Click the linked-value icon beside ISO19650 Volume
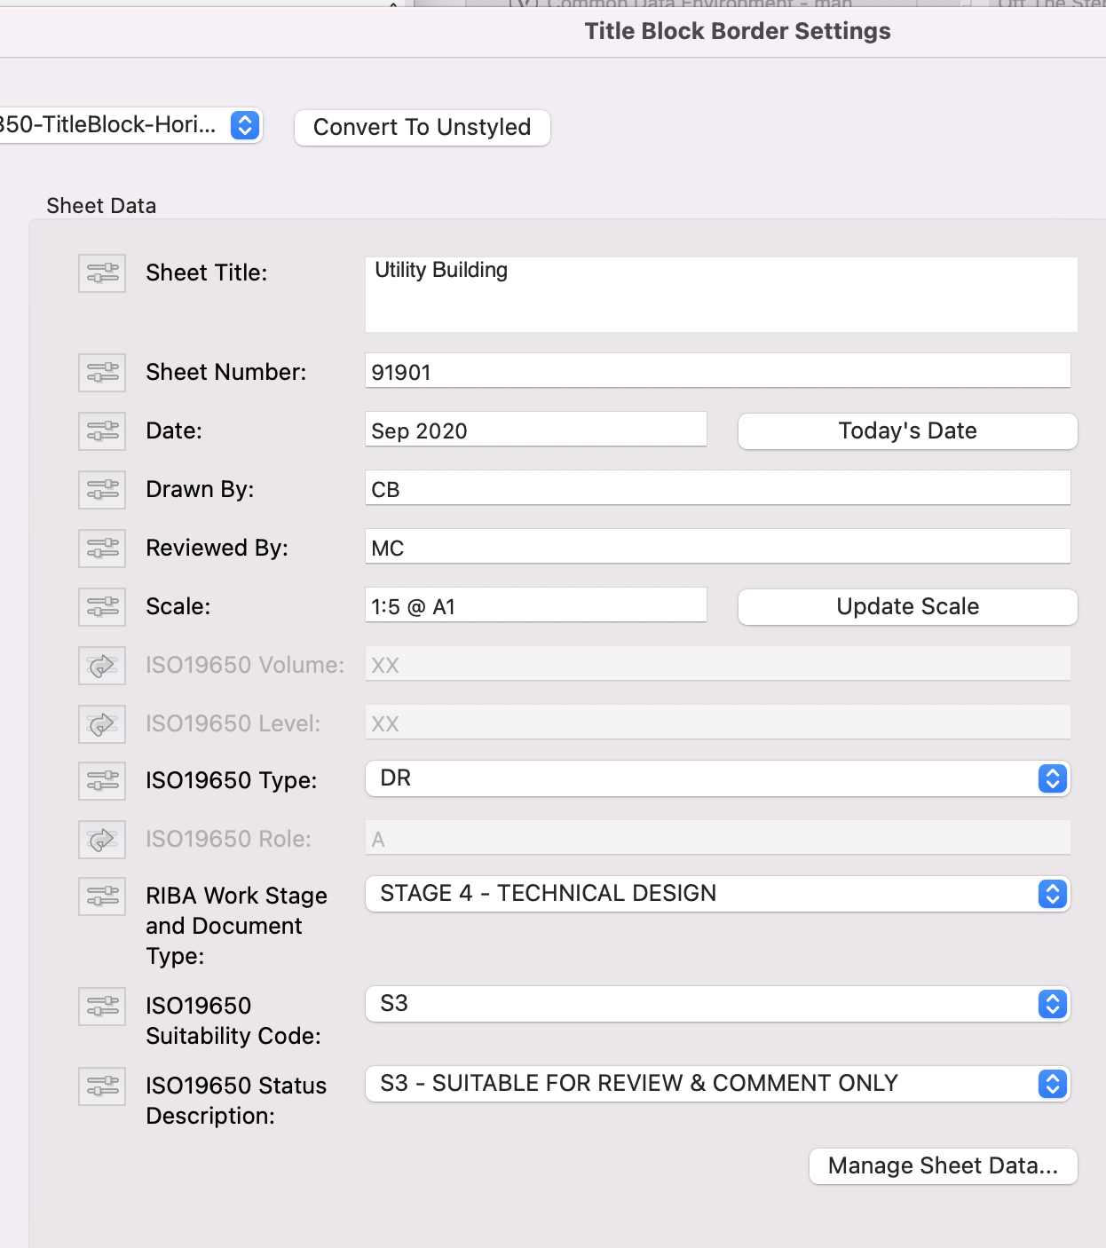This screenshot has width=1106, height=1248. pos(102,666)
